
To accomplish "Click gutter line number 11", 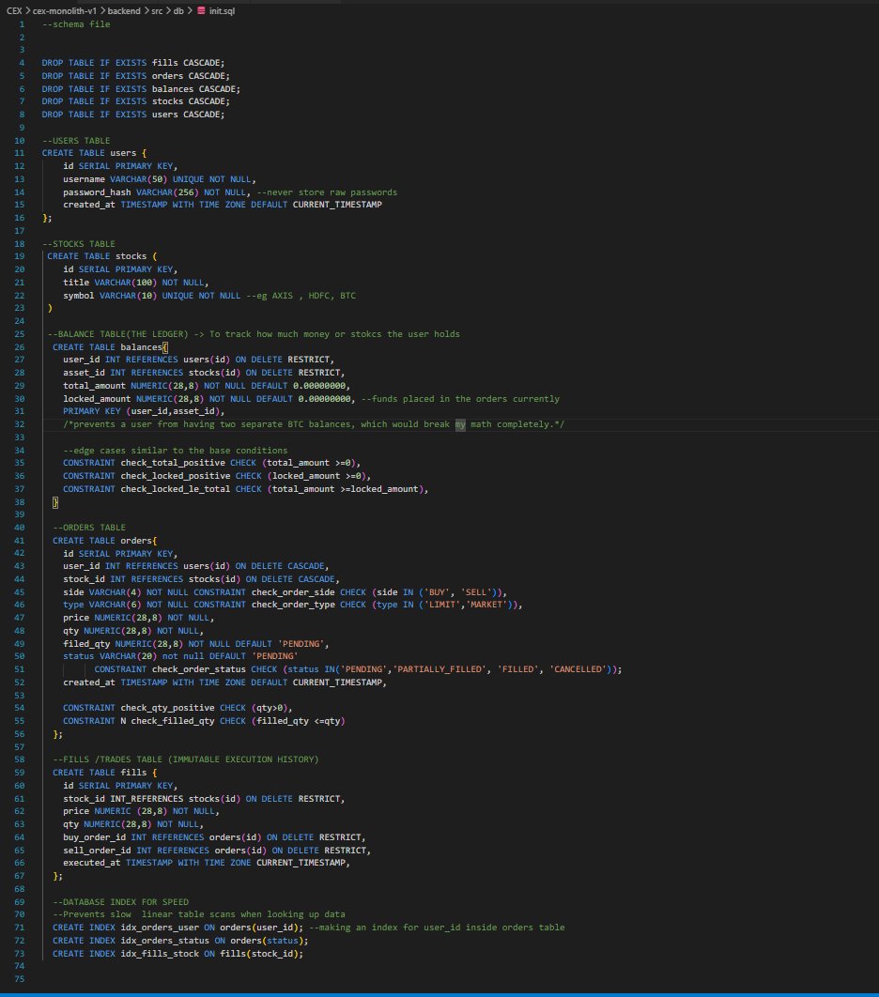I will coord(19,153).
